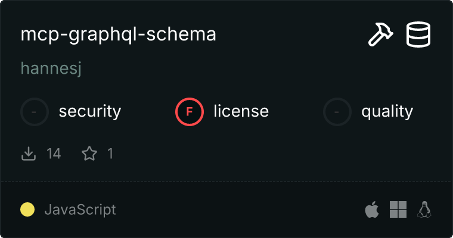Click the Apple macOS platform icon
Screen dimensions: 453x238
coord(371,209)
